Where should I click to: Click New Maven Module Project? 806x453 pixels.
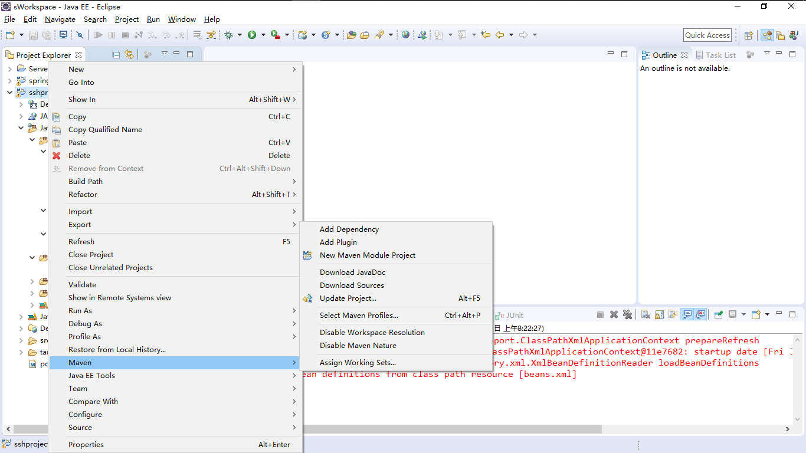tap(395, 255)
